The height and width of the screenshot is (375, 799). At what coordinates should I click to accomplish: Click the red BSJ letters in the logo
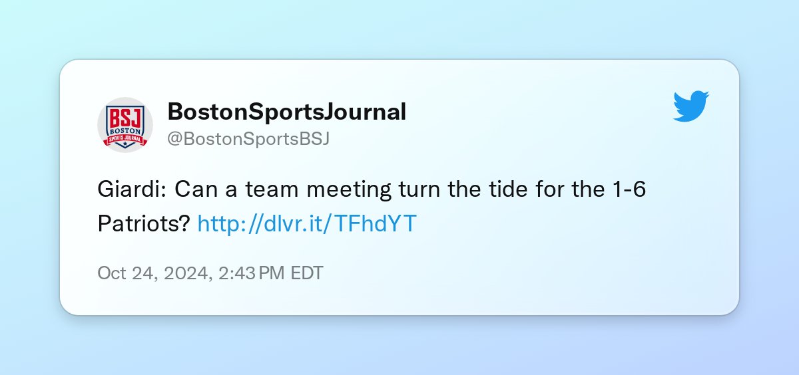125,116
